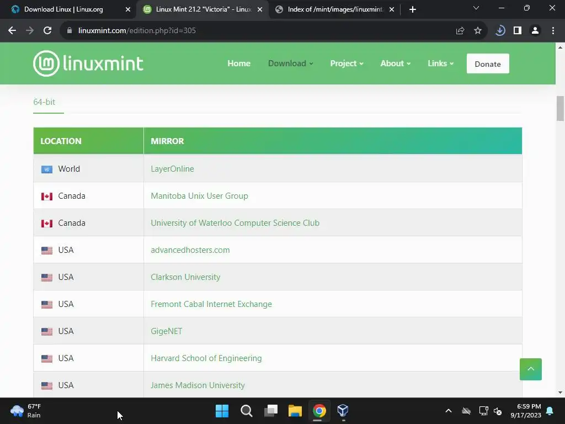The image size is (565, 424).
Task: Open the clock showing 6:59 PM
Action: 526,411
